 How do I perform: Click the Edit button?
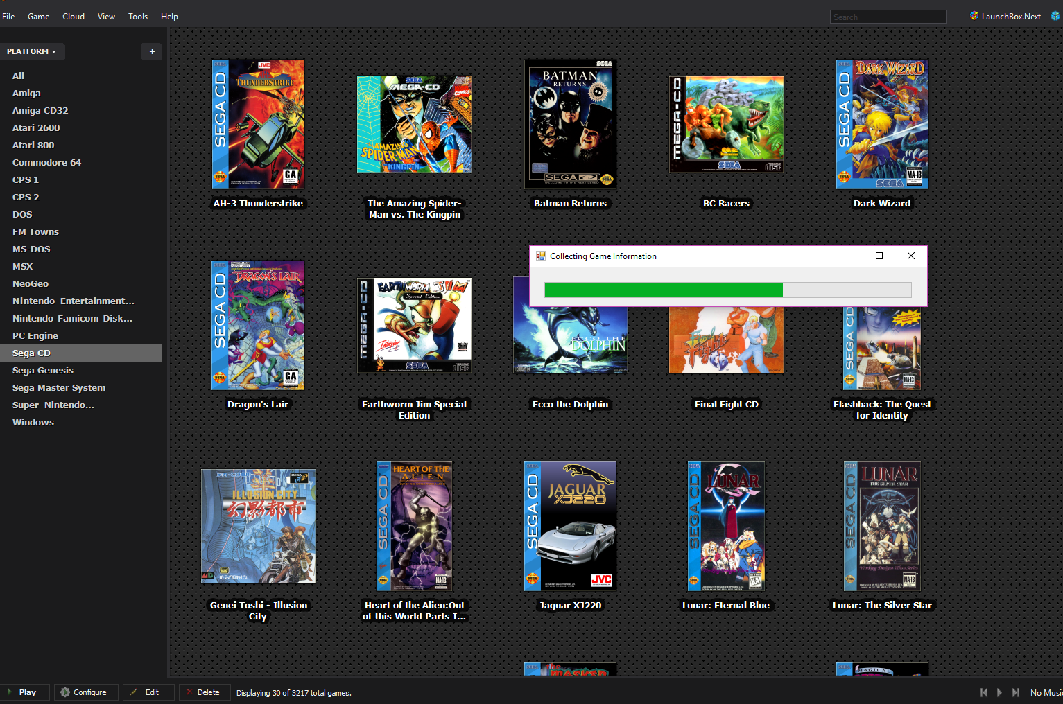[x=148, y=692]
